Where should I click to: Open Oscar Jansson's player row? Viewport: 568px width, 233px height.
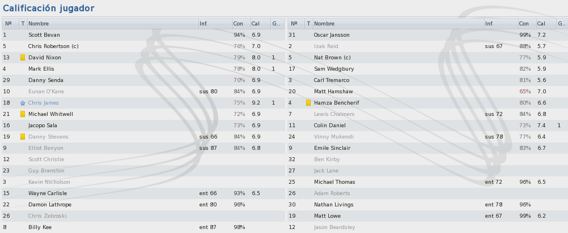click(x=428, y=35)
